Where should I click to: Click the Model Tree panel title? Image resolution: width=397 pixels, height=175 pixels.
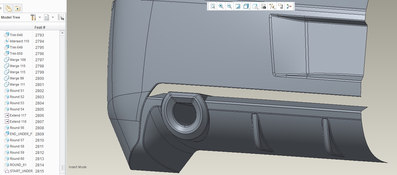coord(11,17)
